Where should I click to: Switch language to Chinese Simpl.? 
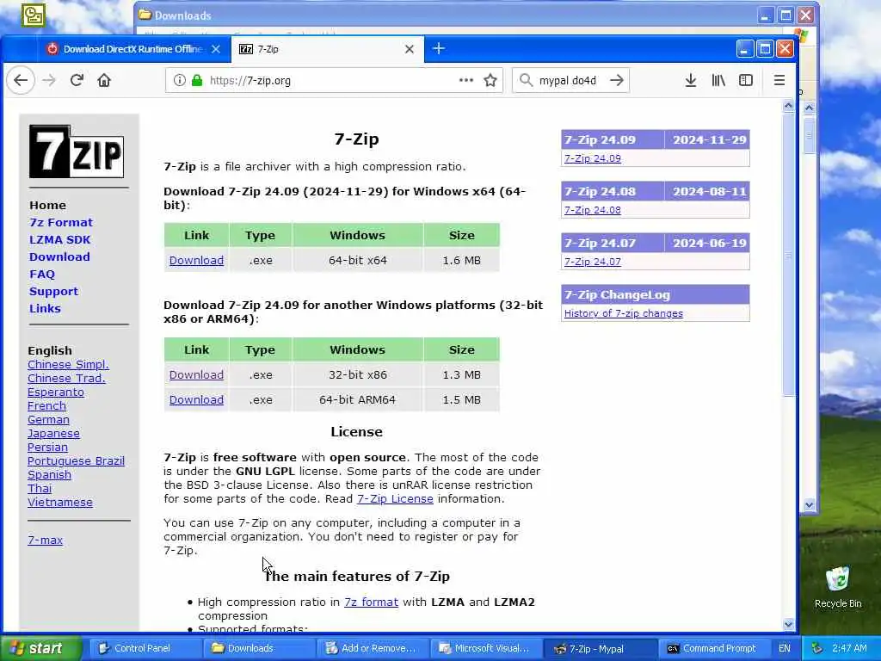tap(68, 365)
